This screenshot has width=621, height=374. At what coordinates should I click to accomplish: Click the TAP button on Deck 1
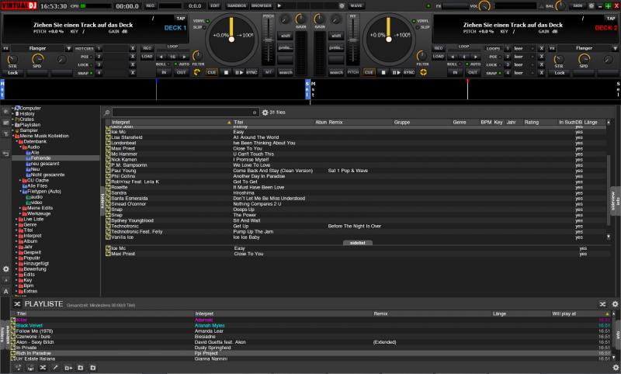point(180,17)
